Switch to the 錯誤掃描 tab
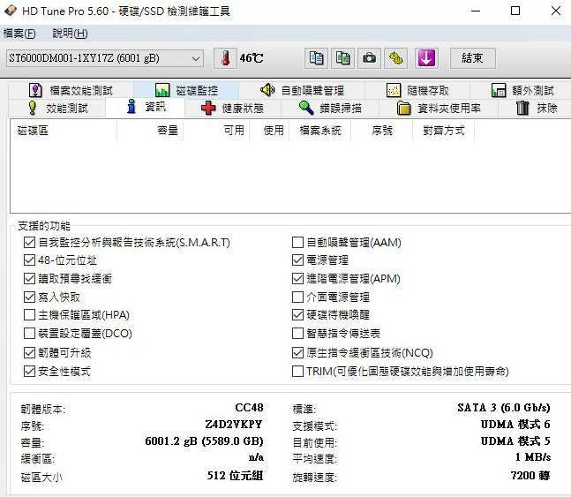The width and height of the screenshot is (571, 497). pos(329,109)
